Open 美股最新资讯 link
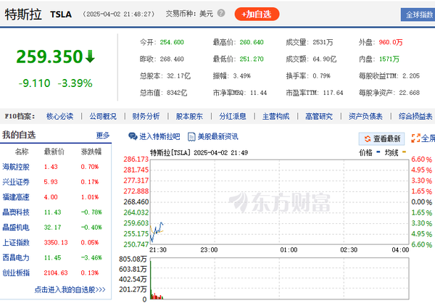 (x=217, y=136)
